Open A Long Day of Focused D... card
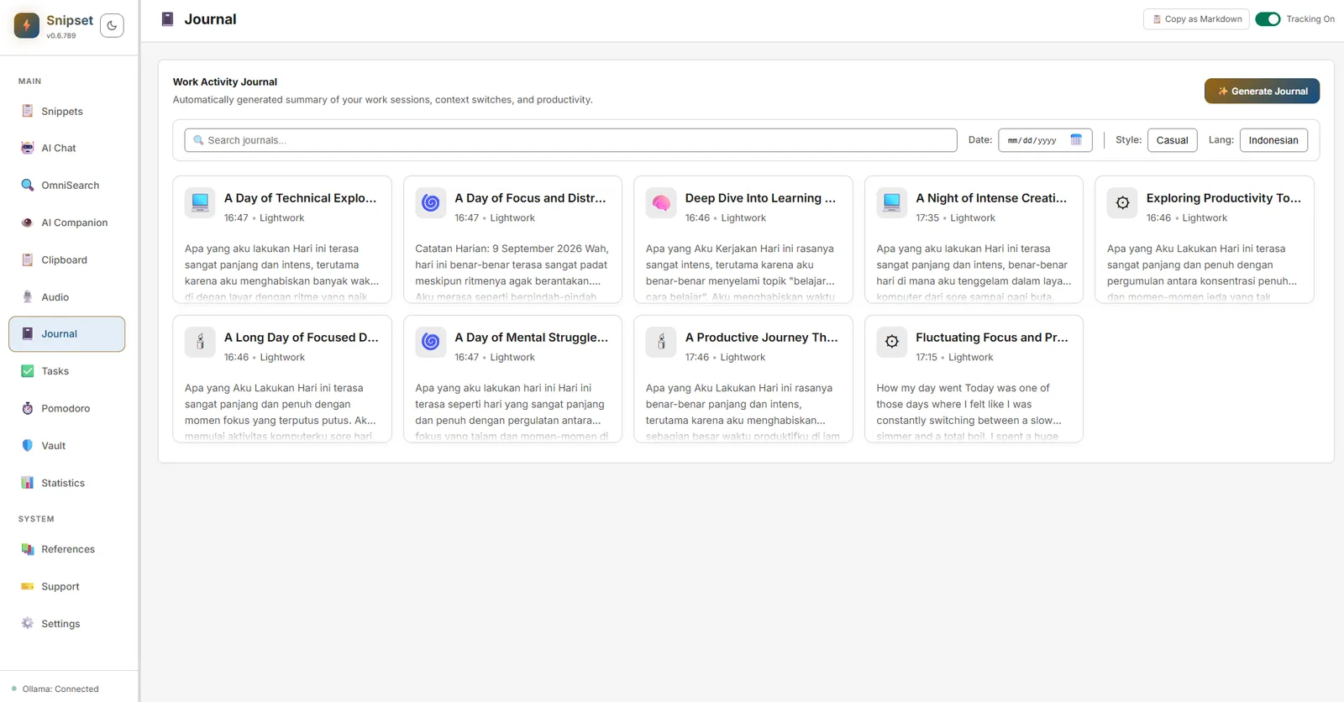This screenshot has height=702, width=1344. tap(282, 379)
